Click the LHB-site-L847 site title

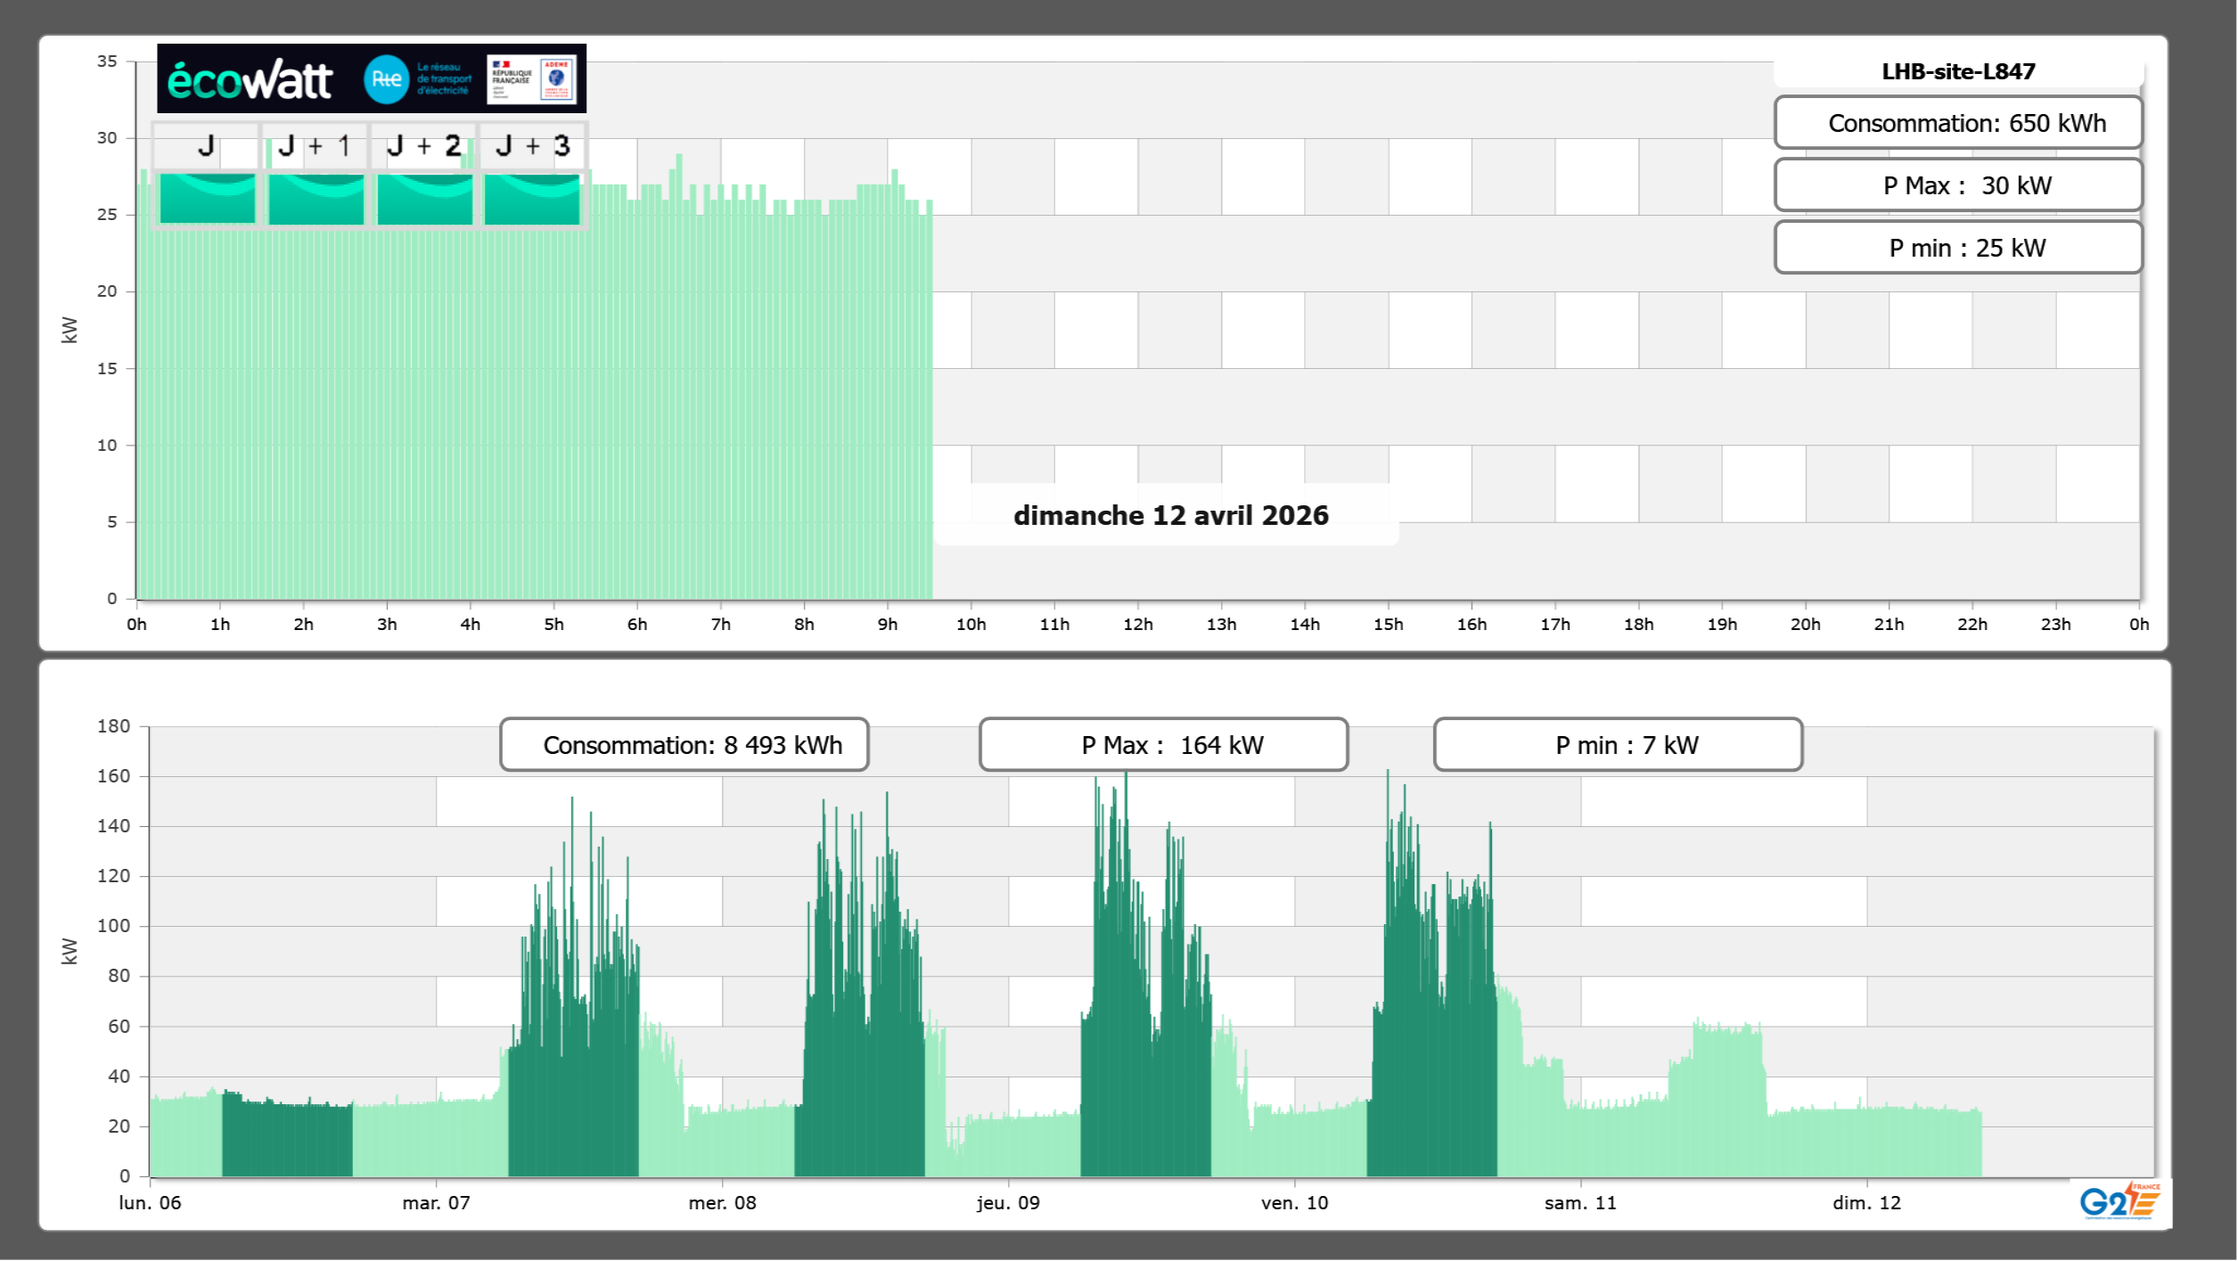tap(1957, 71)
